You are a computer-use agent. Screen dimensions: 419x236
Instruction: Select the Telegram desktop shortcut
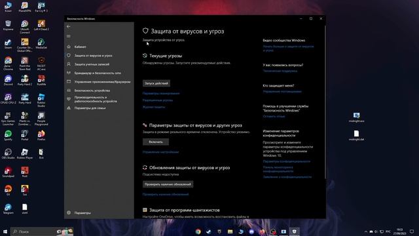click(8, 209)
